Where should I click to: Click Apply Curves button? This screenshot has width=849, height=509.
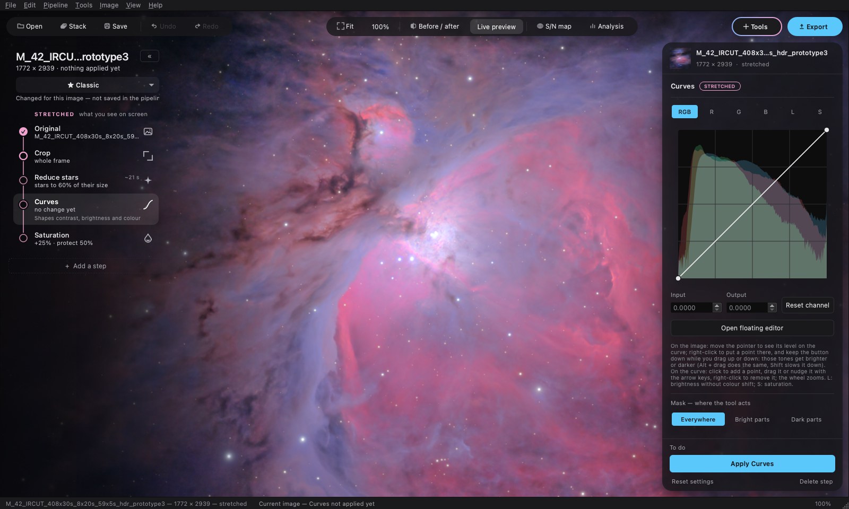[752, 463]
